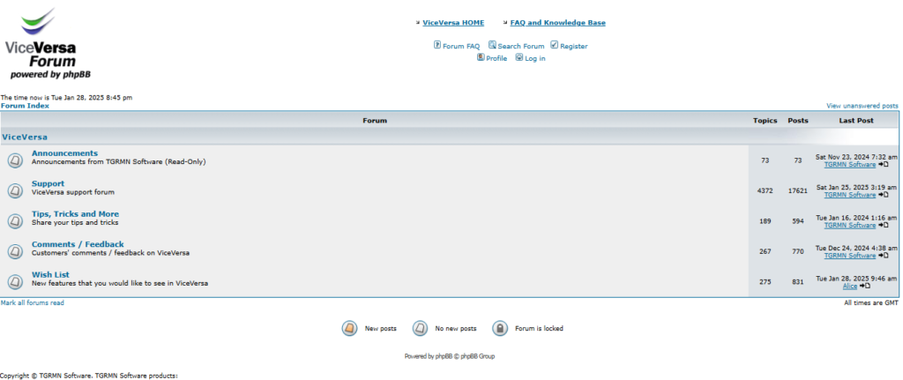Click the Tips, Tricks topics count 189
The image size is (903, 380).
(765, 221)
